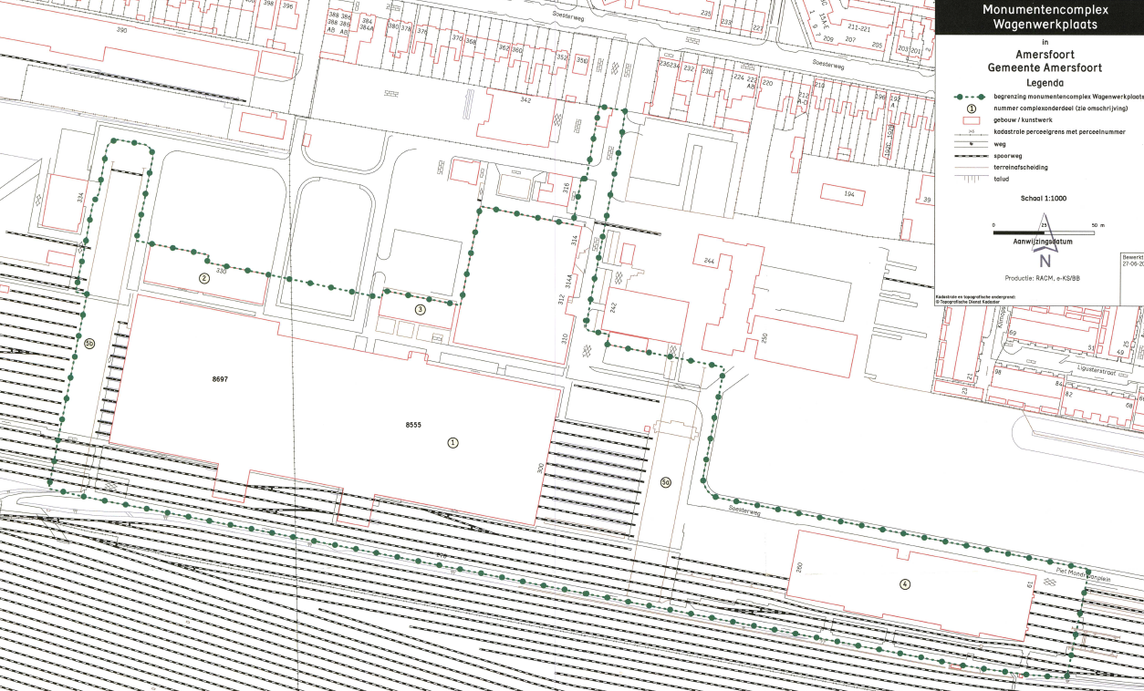This screenshot has height=691, width=1144.
Task: Click building number 300
Action: coord(540,469)
